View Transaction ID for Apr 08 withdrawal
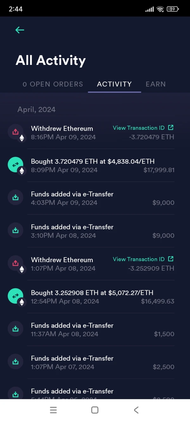190x422 pixels. tap(143, 259)
